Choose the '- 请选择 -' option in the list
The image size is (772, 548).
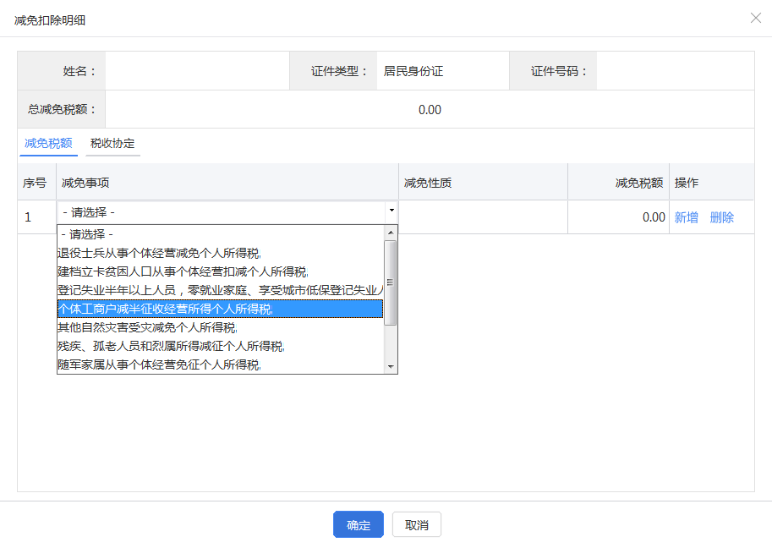221,234
